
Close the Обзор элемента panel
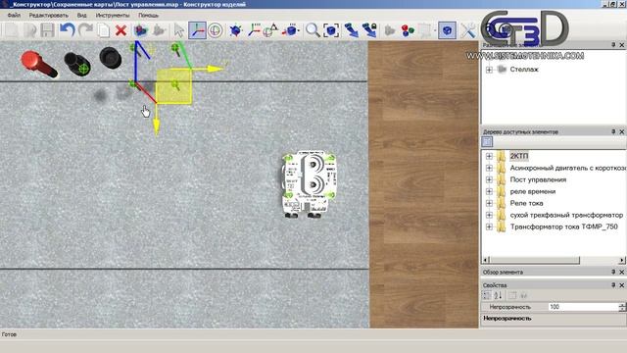[x=622, y=273]
